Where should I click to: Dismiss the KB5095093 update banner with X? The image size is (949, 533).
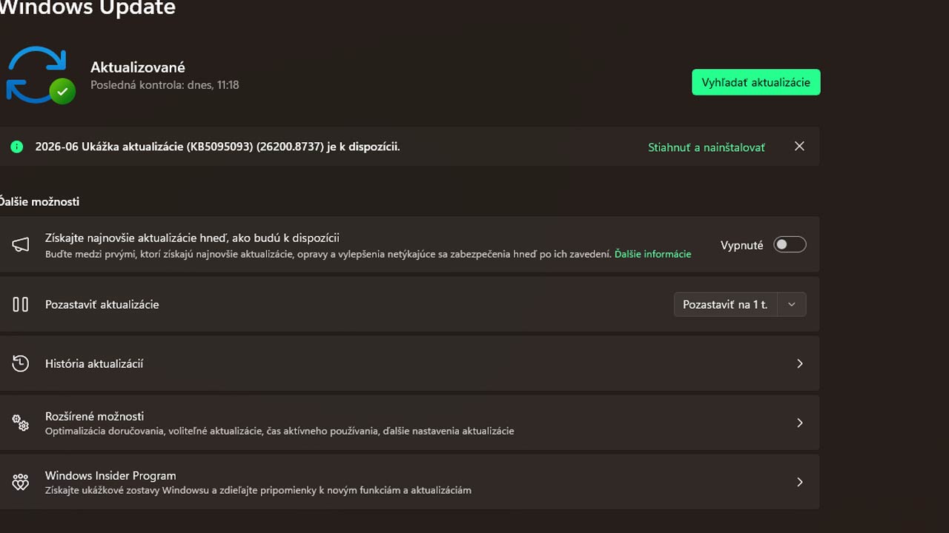click(799, 147)
